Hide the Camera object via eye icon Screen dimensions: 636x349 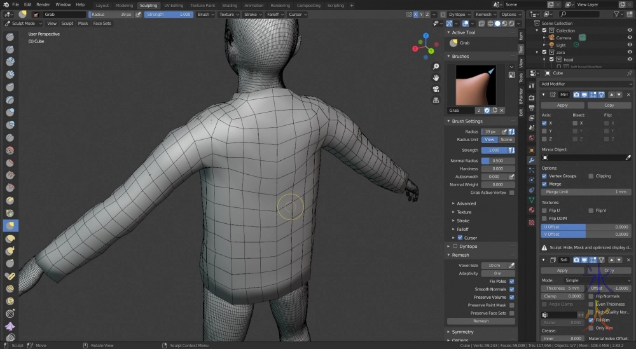628,38
